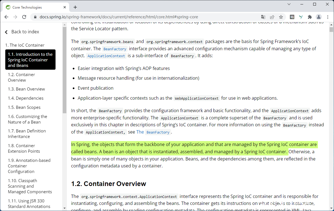Click the Spring leaf favicon on the tab

tap(9, 7)
